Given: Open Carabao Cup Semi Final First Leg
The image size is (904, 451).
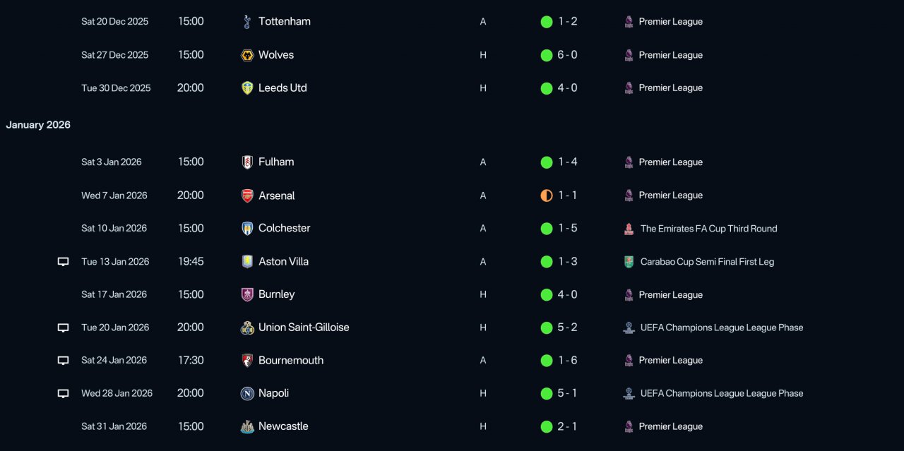Looking at the screenshot, I should [707, 262].
